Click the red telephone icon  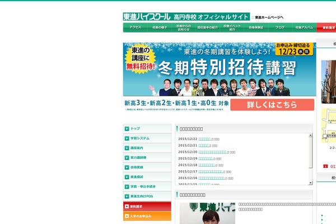pyautogui.click(x=325, y=166)
